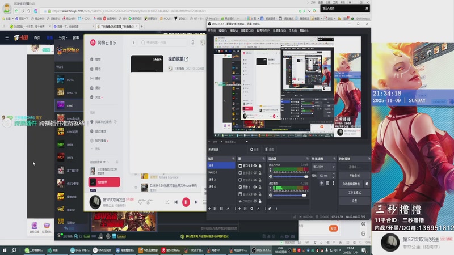Open transitions three-dot menu beside trash icon
Screen dimensions: 454x255
point(333,183)
